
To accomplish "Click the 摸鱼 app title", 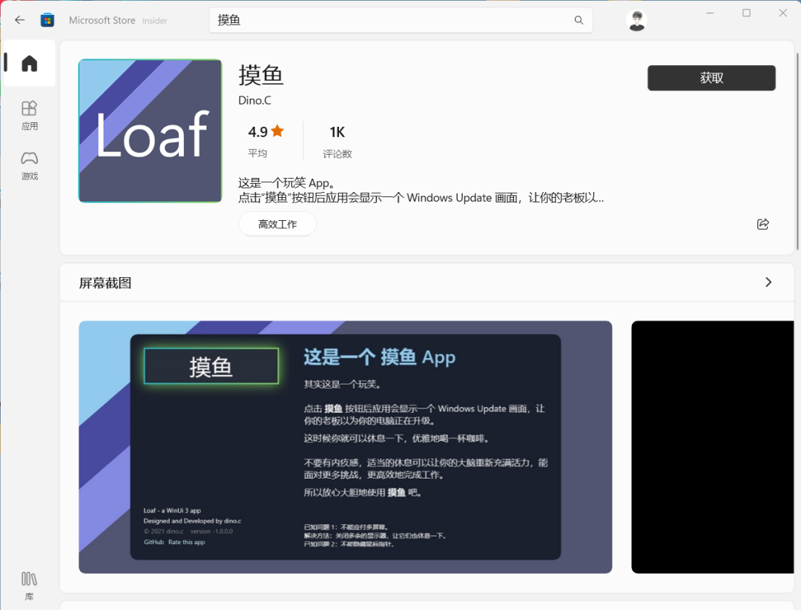I will [x=261, y=76].
